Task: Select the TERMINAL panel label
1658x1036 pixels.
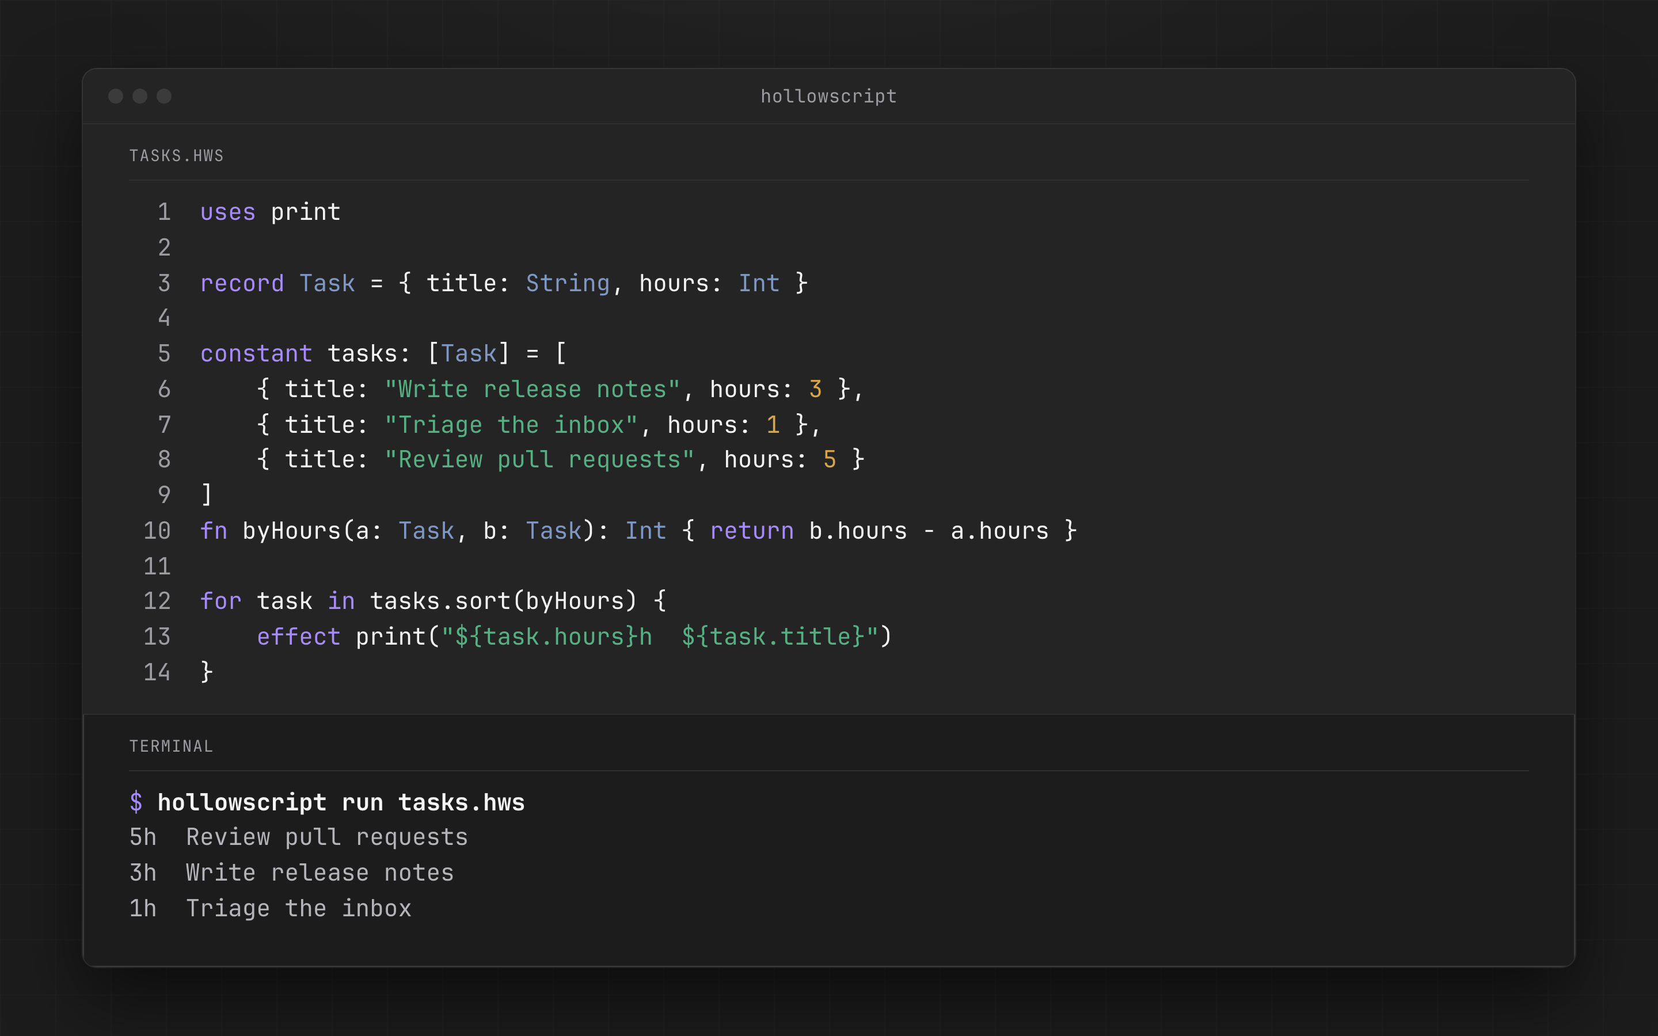Action: (x=172, y=746)
